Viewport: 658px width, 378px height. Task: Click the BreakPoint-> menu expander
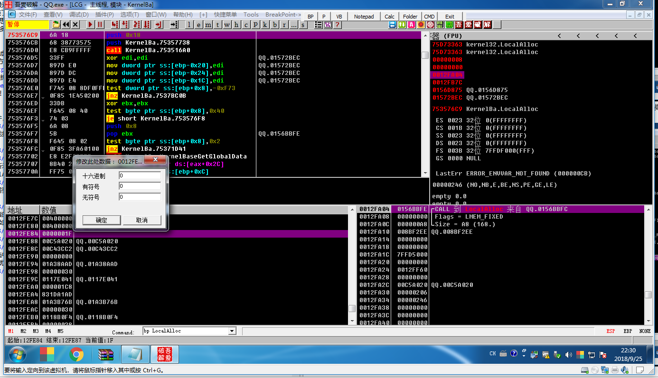pos(283,15)
